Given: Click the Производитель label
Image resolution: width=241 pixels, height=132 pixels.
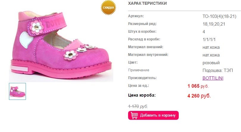Looking at the screenshot, I should 142,78.
